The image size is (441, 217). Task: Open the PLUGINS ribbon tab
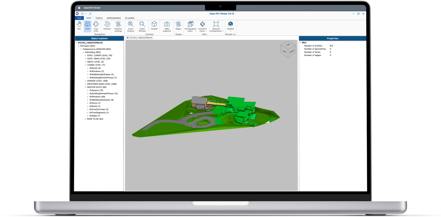click(130, 18)
